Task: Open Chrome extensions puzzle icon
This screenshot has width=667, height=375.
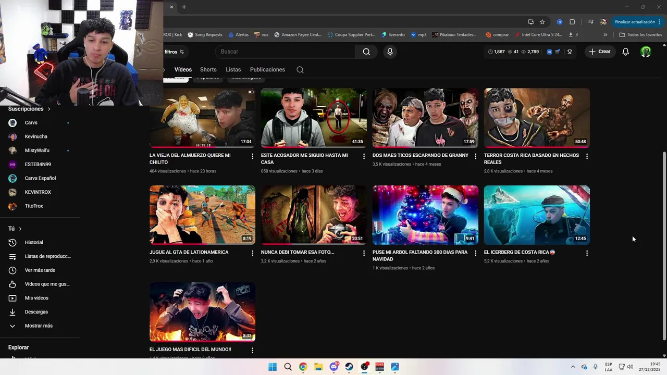Action: (572, 22)
